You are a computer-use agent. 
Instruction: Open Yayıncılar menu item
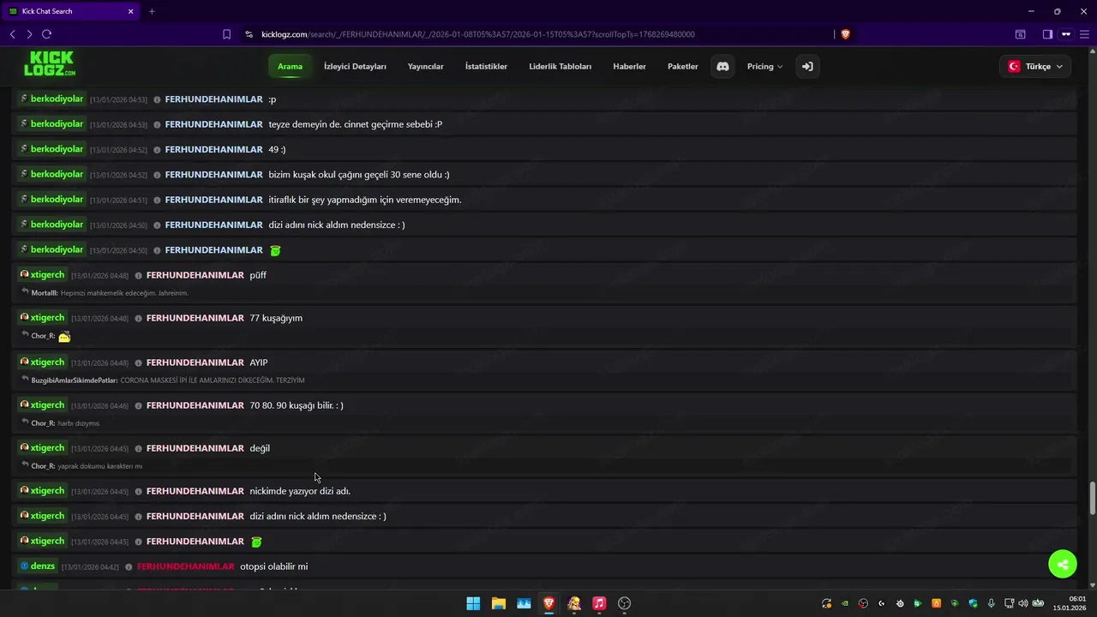click(x=426, y=66)
